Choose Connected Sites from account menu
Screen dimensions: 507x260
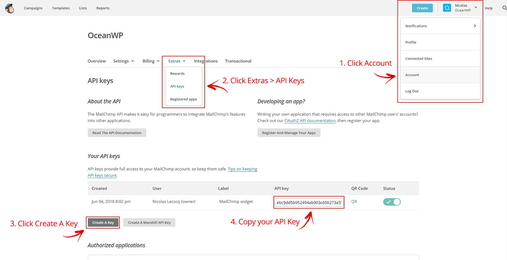tap(440, 59)
